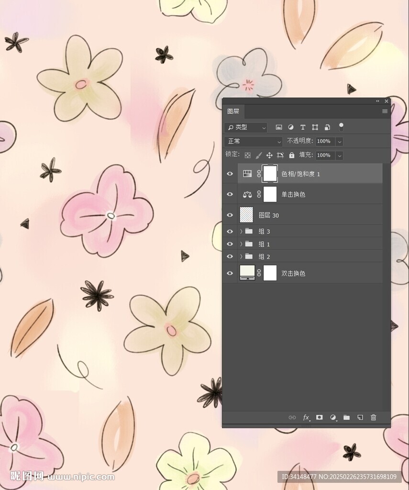Image resolution: width=409 pixels, height=490 pixels.
Task: Create new adjustment layer from bottom bar
Action: point(333,417)
